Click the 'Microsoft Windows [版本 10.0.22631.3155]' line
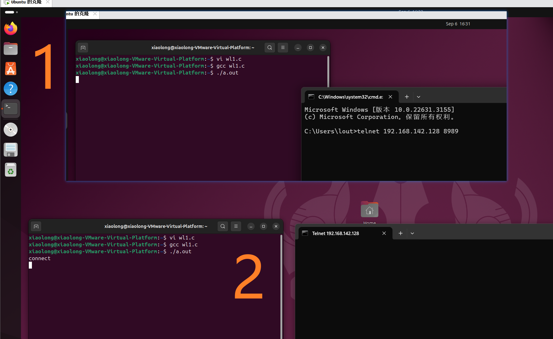Viewport: 553px width, 339px height. pos(379,110)
